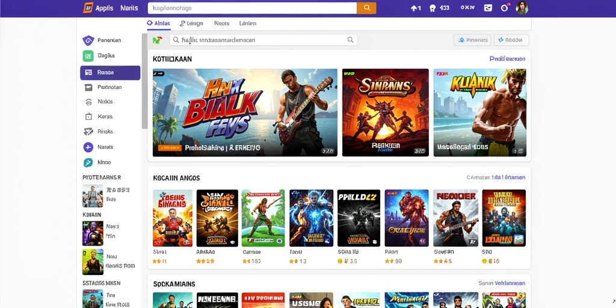Open the Natals plus-circle icon
The image size is (616, 308).
pyautogui.click(x=88, y=147)
